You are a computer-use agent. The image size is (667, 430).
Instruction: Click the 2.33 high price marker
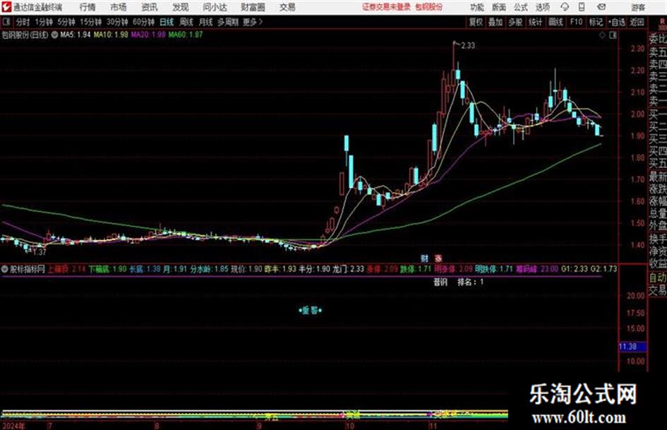tap(468, 46)
